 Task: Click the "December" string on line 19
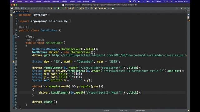coord(85,62)
